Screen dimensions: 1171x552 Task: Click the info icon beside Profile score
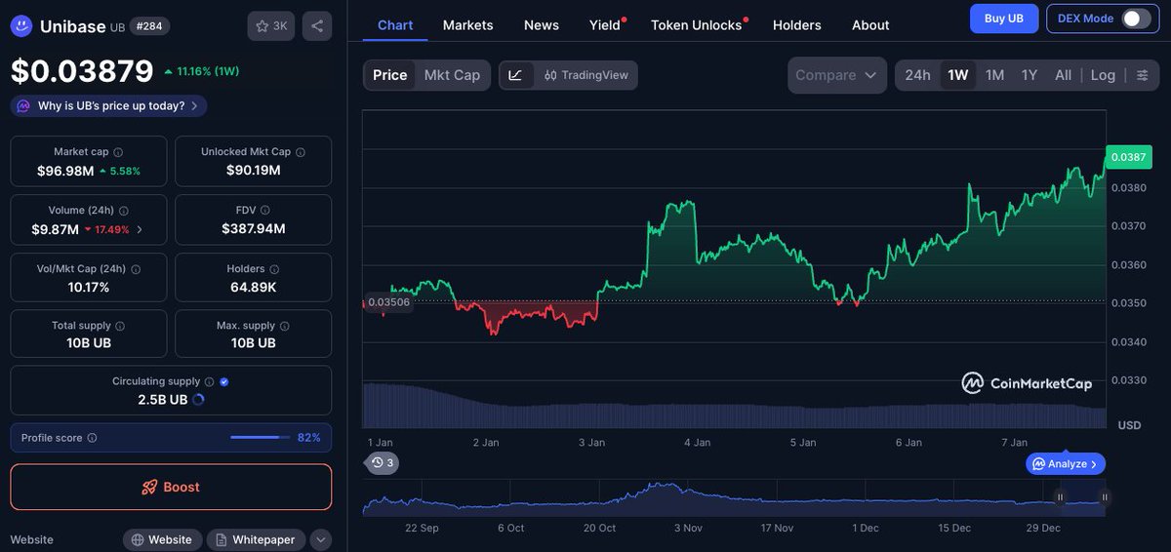pos(92,439)
